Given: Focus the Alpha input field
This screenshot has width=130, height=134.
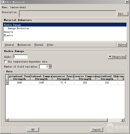Looking at the screenshot, I should [20, 57].
